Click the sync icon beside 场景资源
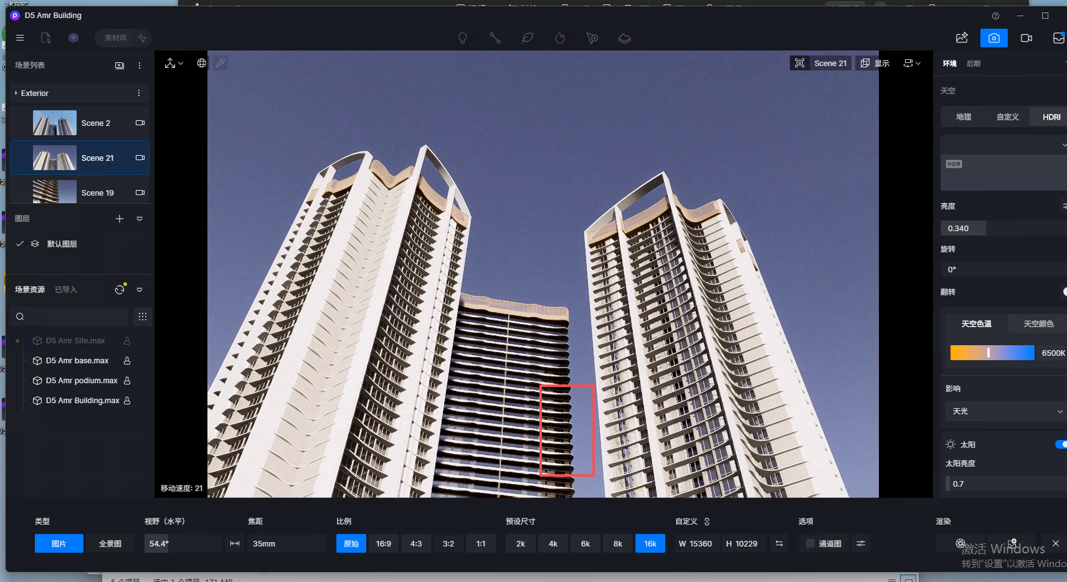Viewport: 1067px width, 582px height. coord(120,290)
